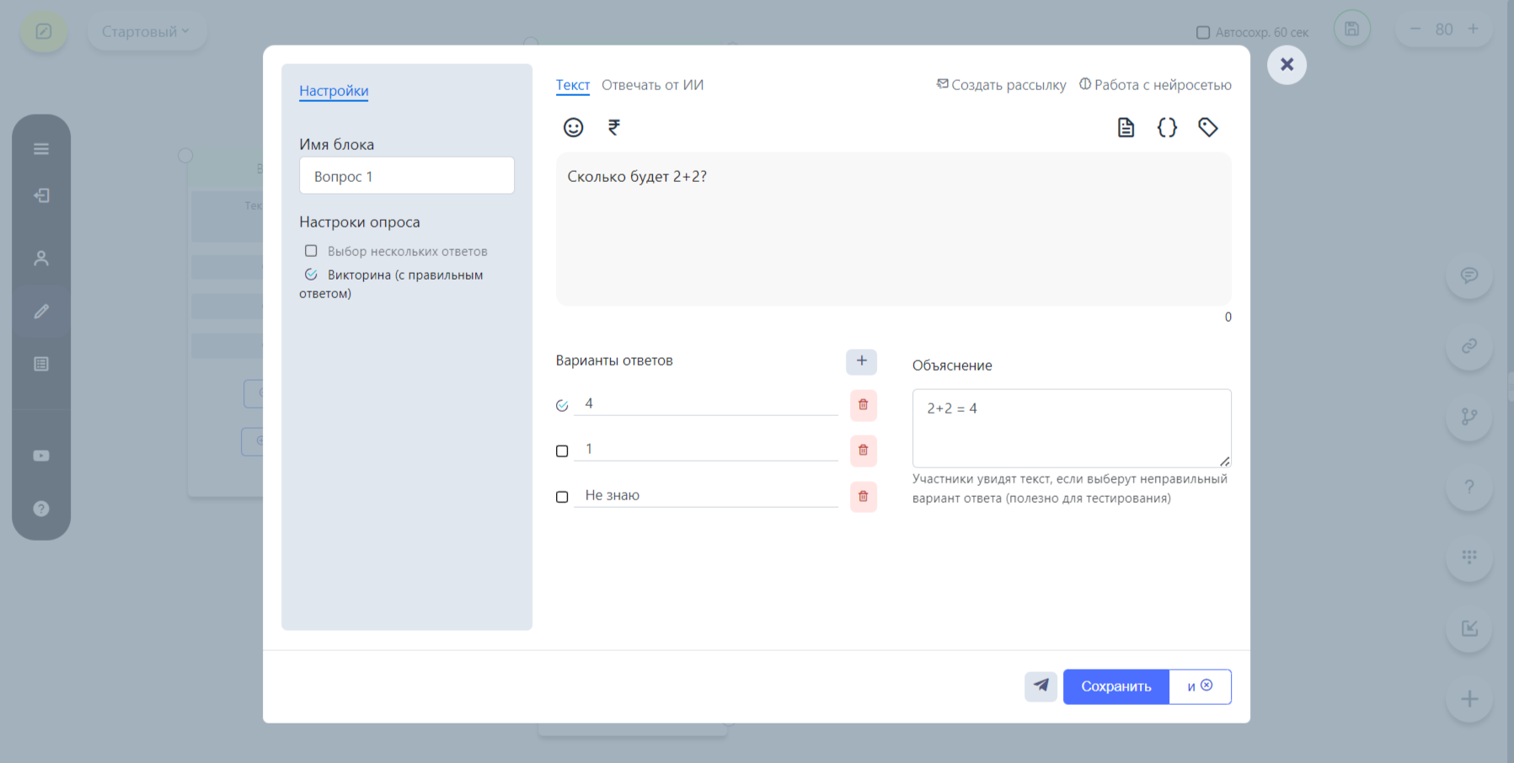Click the "и" save-and-close button
The image size is (1514, 763).
tap(1200, 686)
